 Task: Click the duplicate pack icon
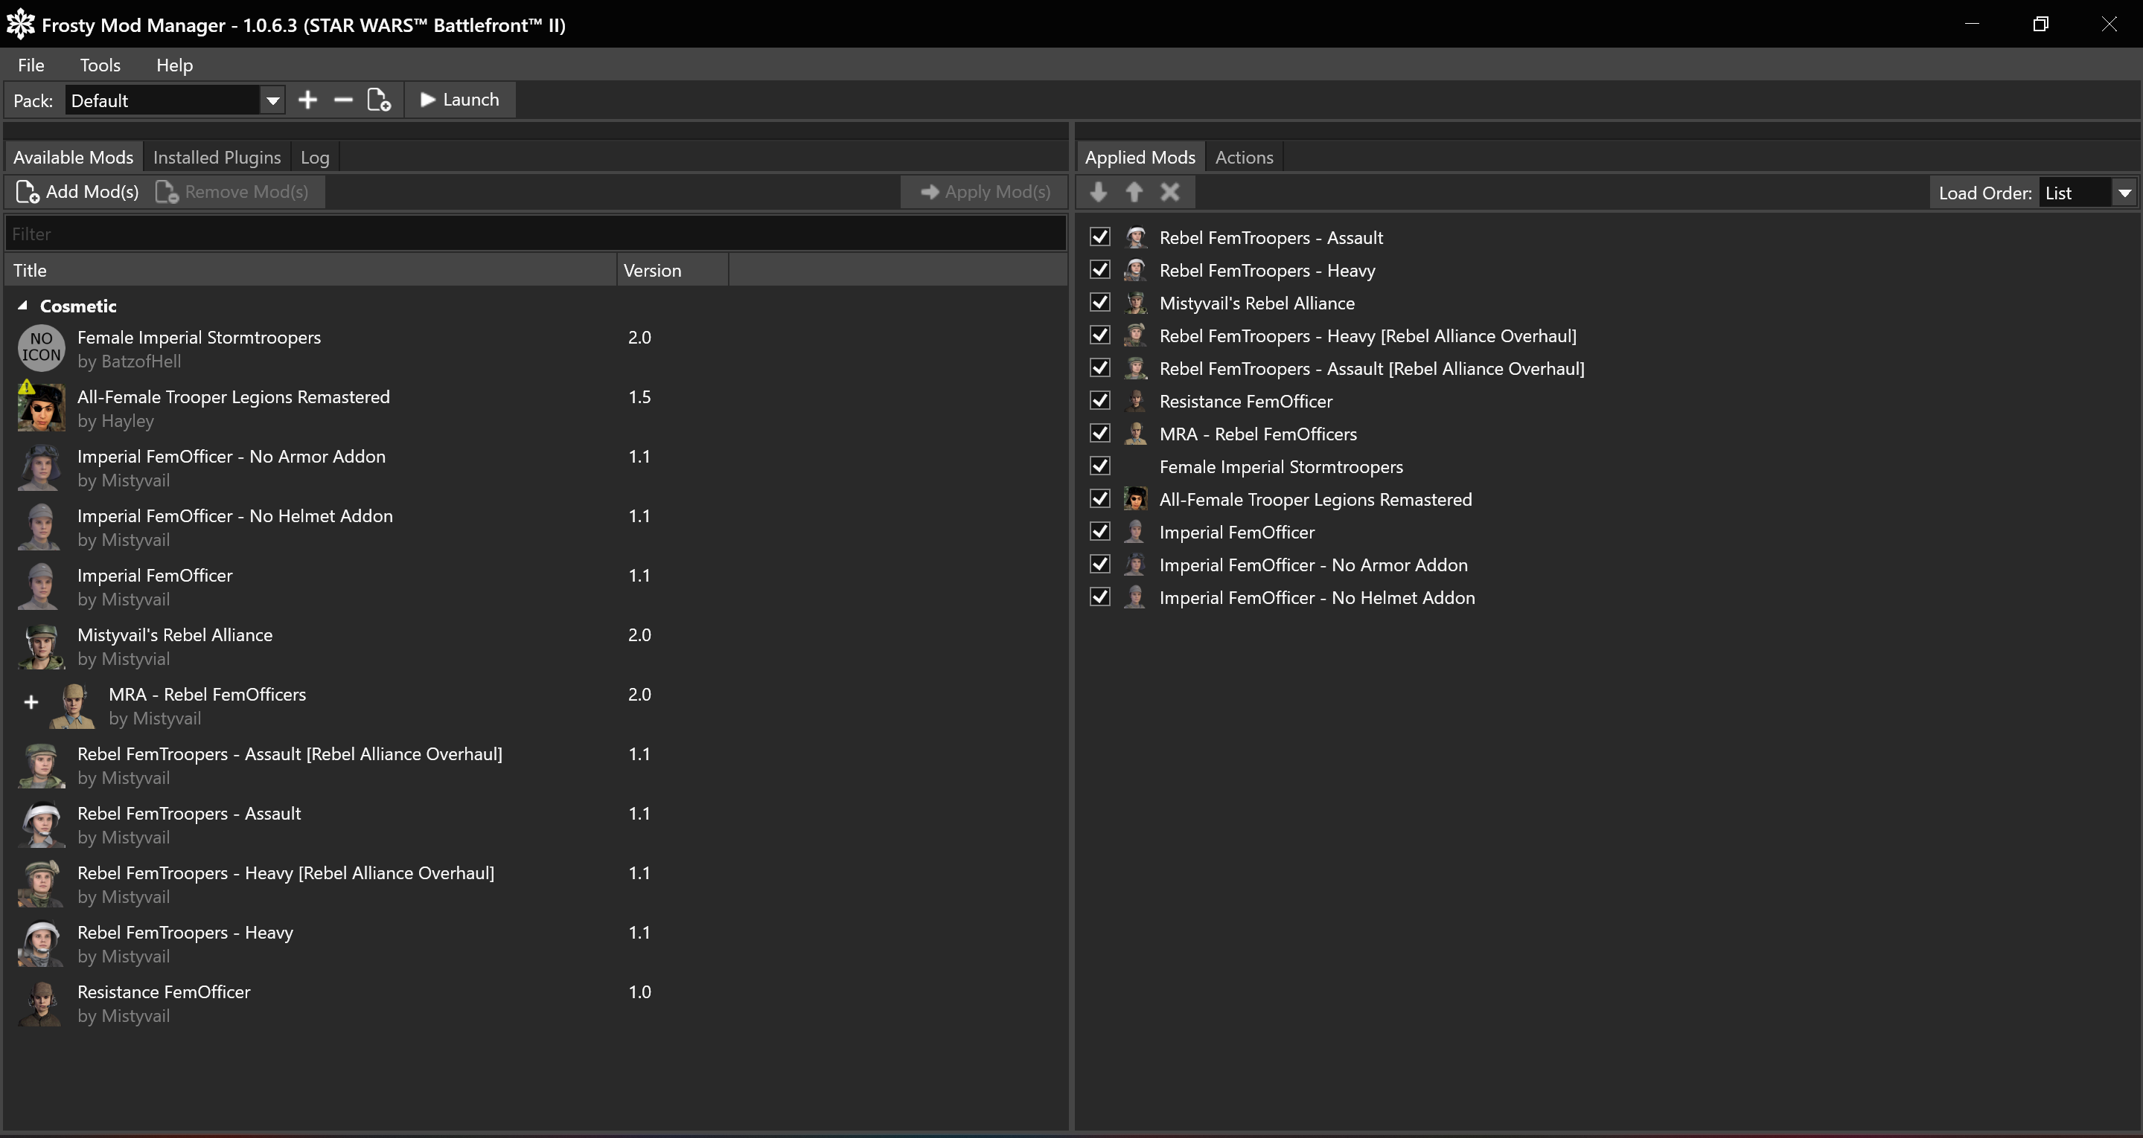pyautogui.click(x=380, y=100)
